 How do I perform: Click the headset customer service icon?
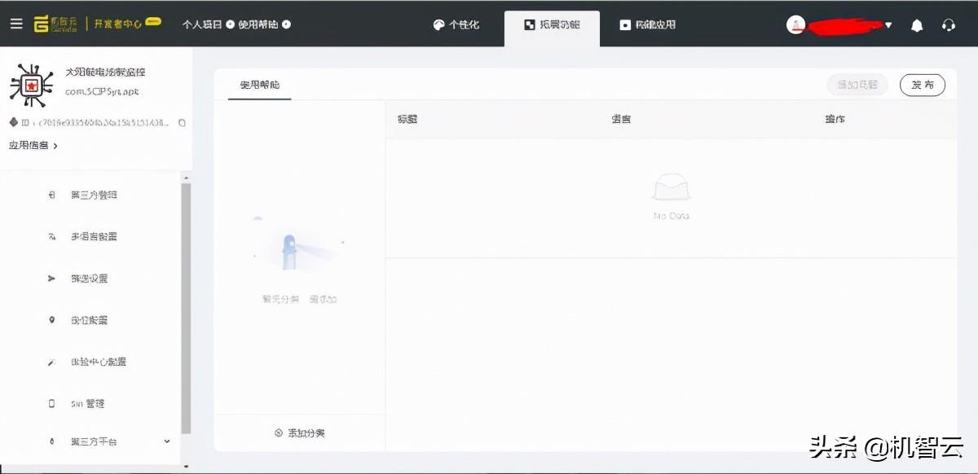948,24
